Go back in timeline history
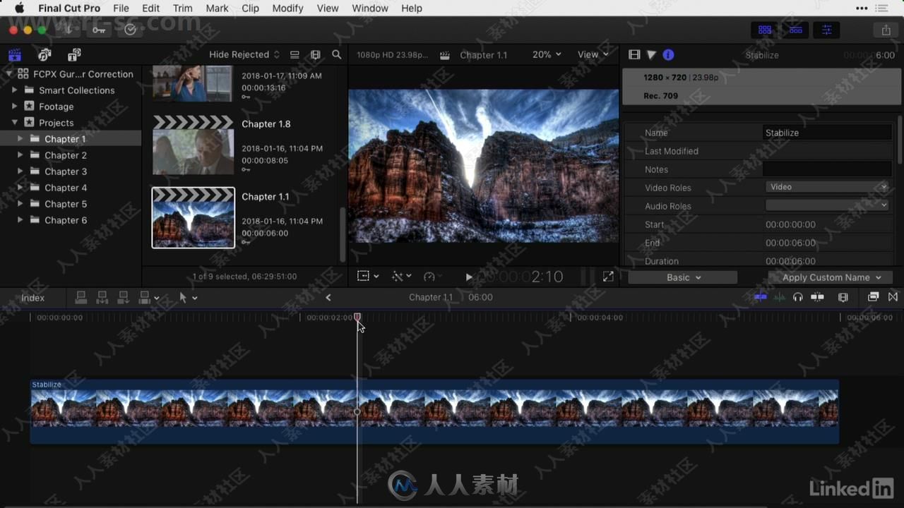This screenshot has width=904, height=508. pos(328,298)
